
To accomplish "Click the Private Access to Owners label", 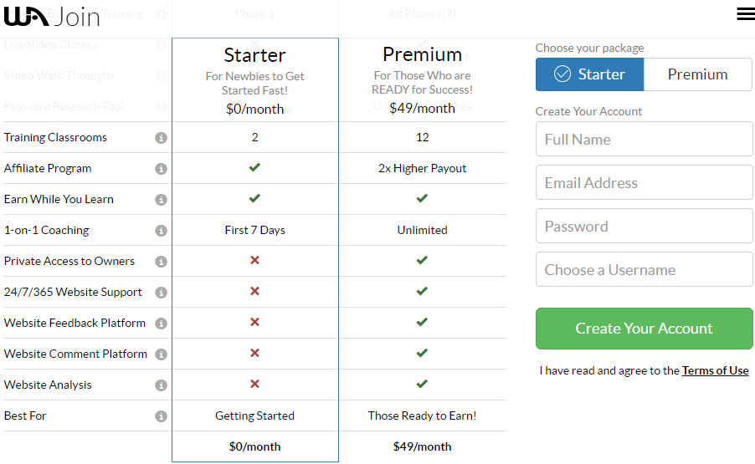I will 69,261.
